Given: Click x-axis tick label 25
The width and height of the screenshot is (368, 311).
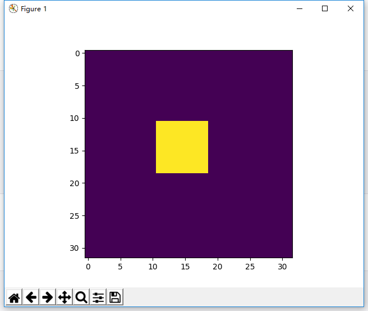Looking at the screenshot, I should tap(250, 267).
